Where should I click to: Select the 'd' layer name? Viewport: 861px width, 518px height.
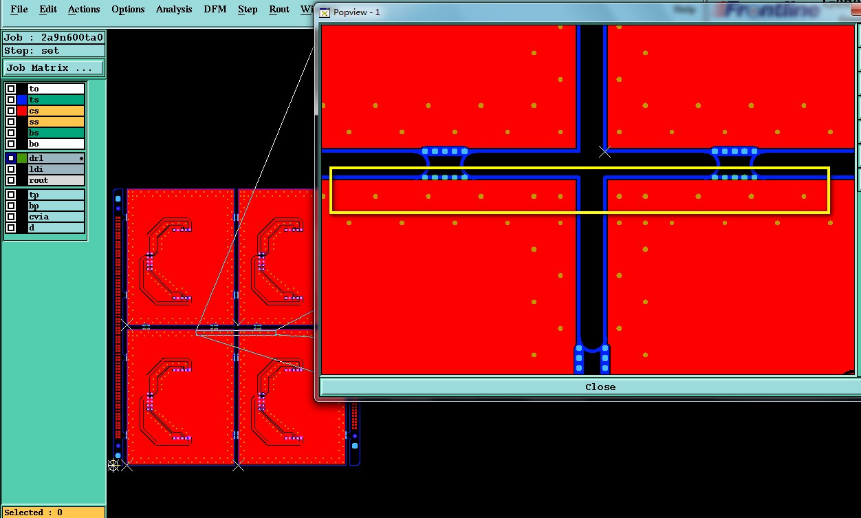coord(56,228)
